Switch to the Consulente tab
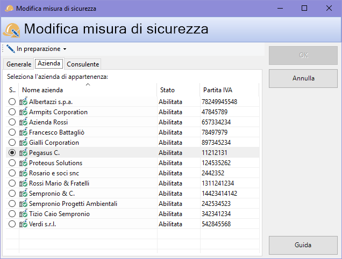This screenshot has height=259, width=342. coord(83,64)
